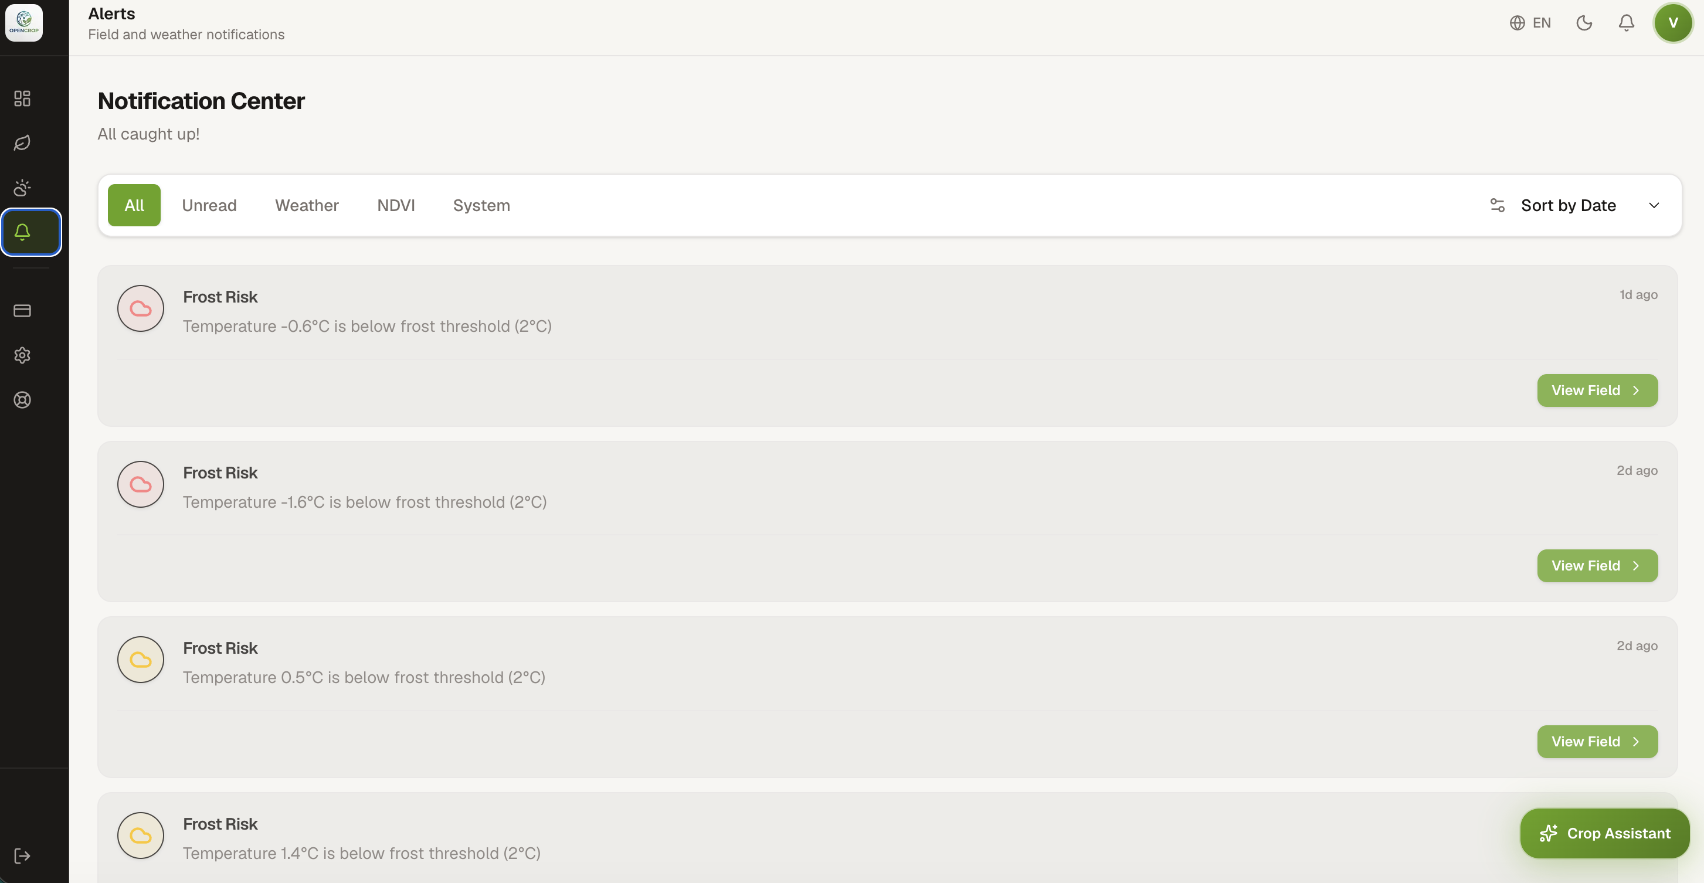Screen dimensions: 1704x883
Task: Click 'Temperature 0.5°C is below frost threshold' text
Action: [x=364, y=678]
